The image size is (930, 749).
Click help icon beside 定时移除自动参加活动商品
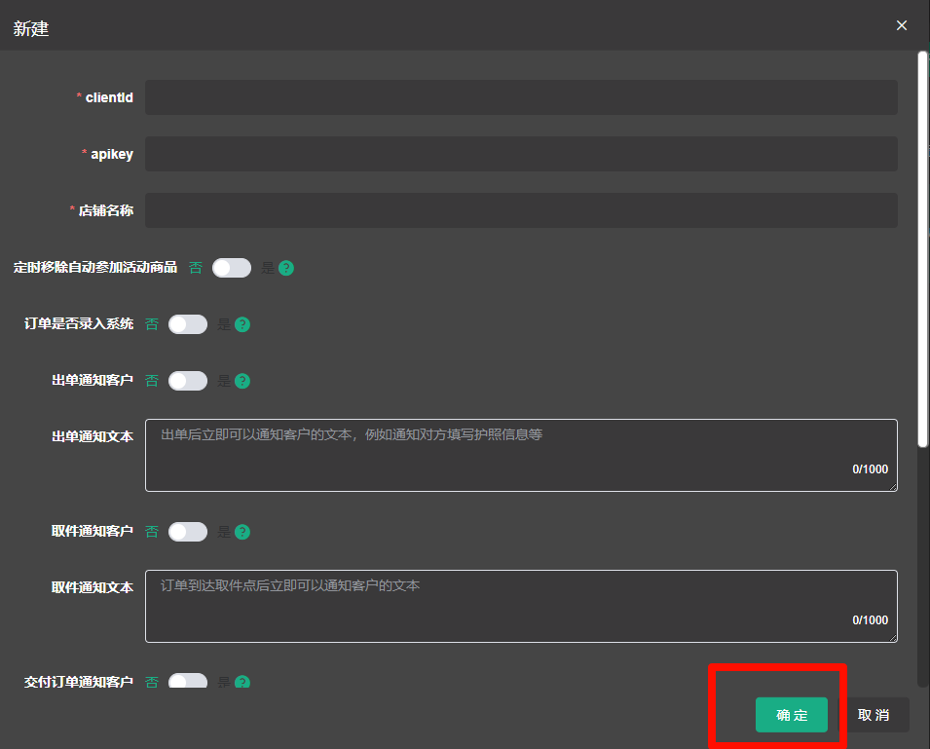tap(286, 268)
